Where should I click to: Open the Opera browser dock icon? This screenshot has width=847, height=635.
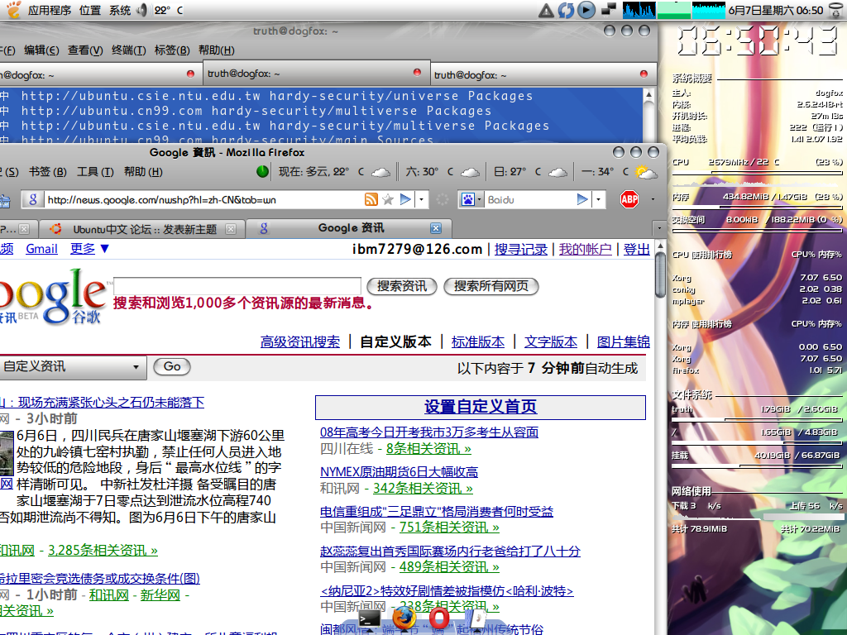click(x=438, y=618)
